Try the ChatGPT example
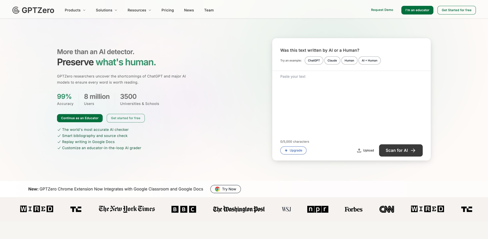This screenshot has height=239, width=488. pyautogui.click(x=314, y=60)
